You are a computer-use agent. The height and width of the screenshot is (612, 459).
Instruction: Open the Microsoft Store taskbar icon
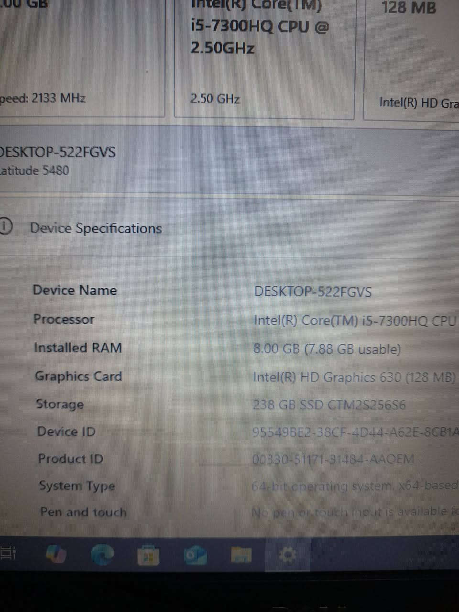click(148, 555)
